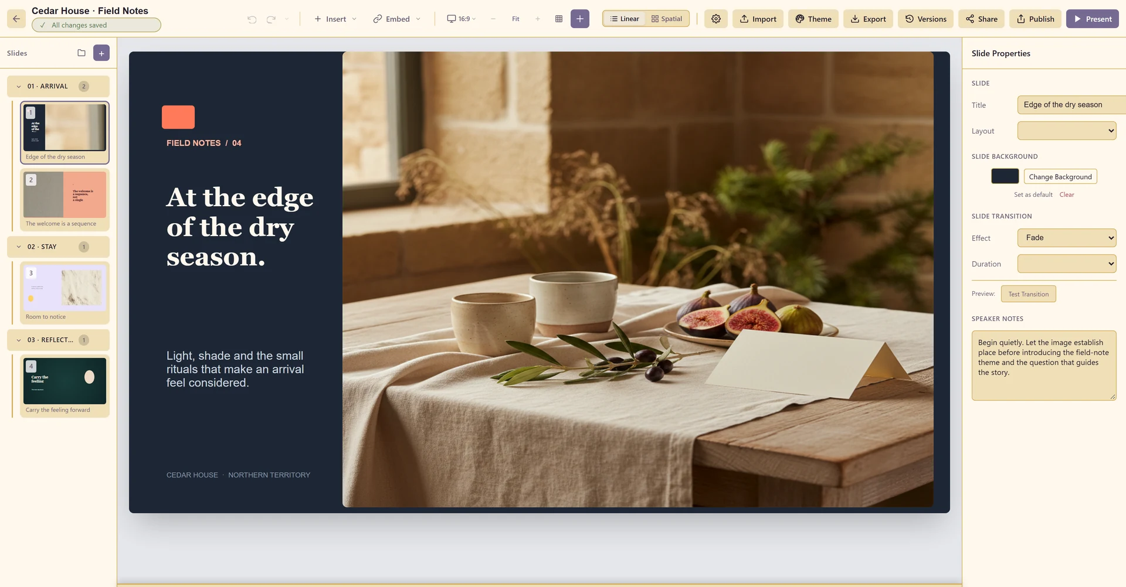Add a new slide with plus button
The height and width of the screenshot is (587, 1126).
point(101,53)
